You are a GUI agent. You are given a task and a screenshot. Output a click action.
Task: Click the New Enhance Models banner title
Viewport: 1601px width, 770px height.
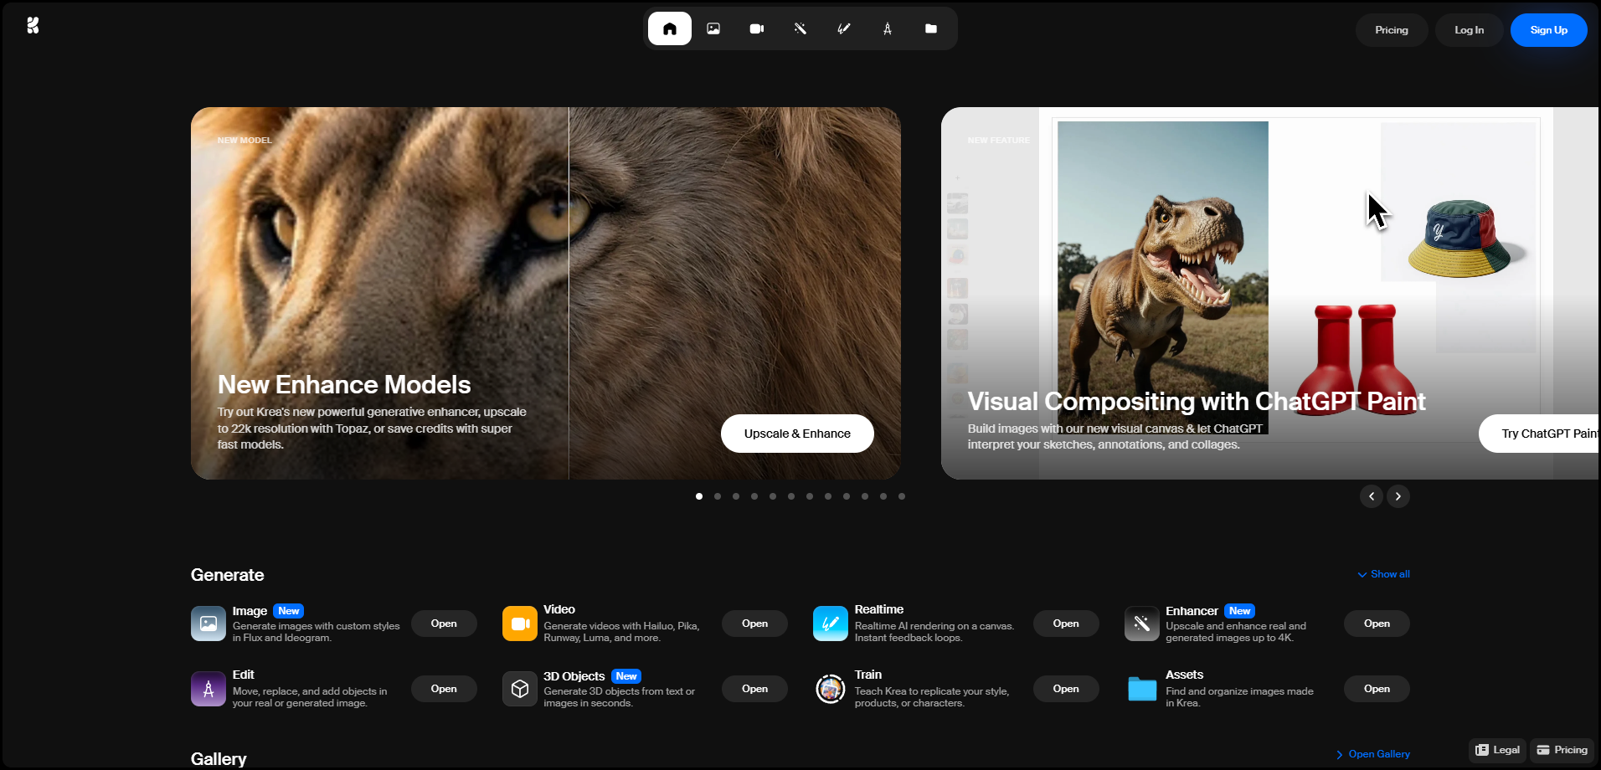coord(344,384)
